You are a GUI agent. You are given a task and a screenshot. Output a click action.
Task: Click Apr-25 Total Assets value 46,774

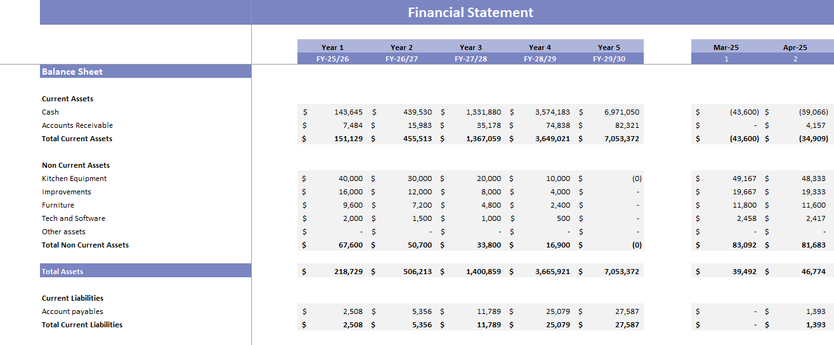(814, 272)
